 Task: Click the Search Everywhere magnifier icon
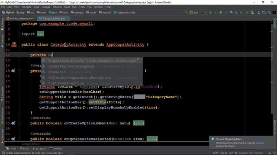(x=269, y=12)
